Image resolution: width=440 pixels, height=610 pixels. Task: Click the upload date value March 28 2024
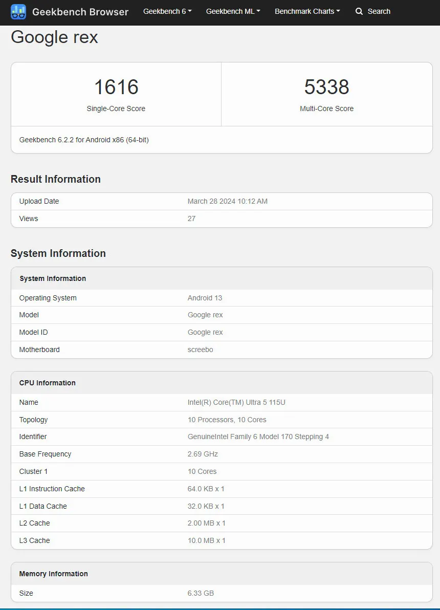(227, 201)
